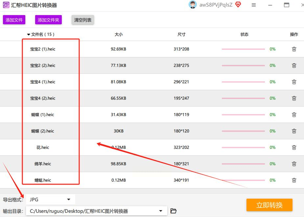Delete 蜻蜓.heic using its trash icon
304x218 pixels.
(294, 180)
